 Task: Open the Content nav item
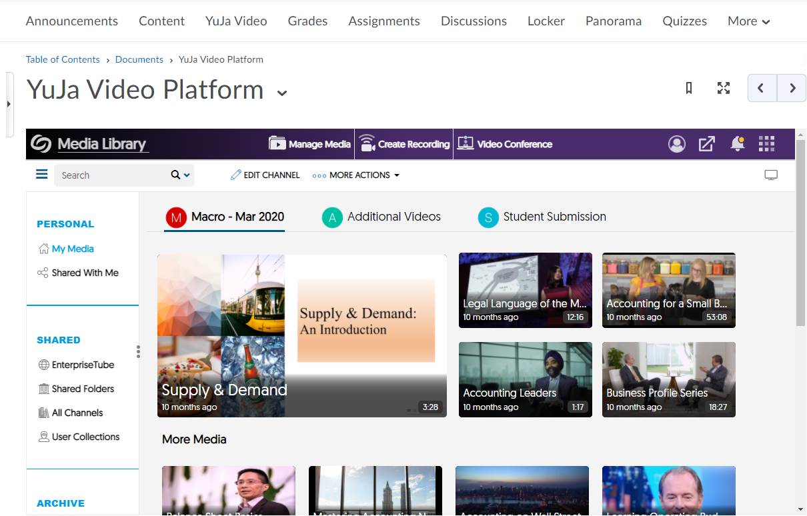(162, 21)
